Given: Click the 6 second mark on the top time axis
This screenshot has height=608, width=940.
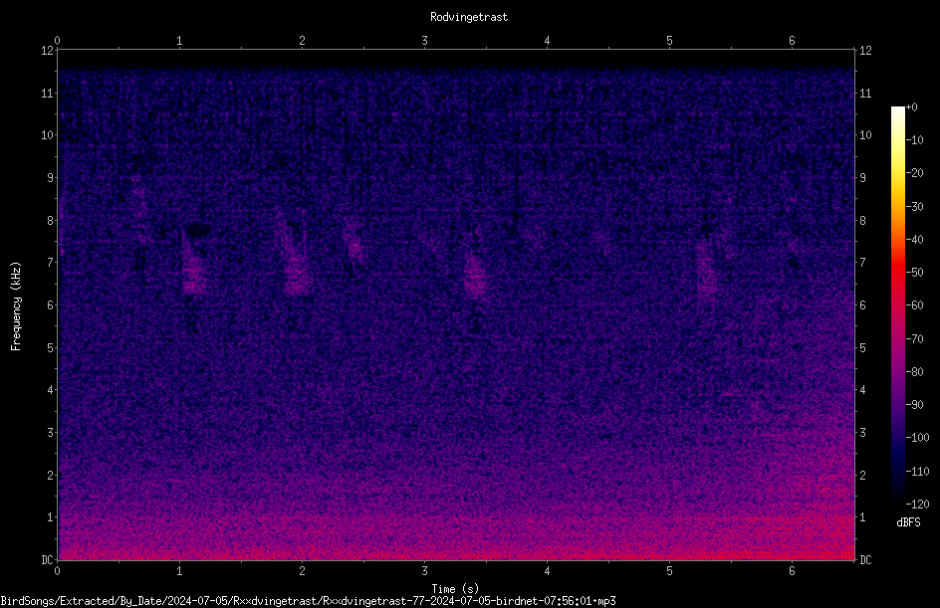Looking at the screenshot, I should click(792, 41).
